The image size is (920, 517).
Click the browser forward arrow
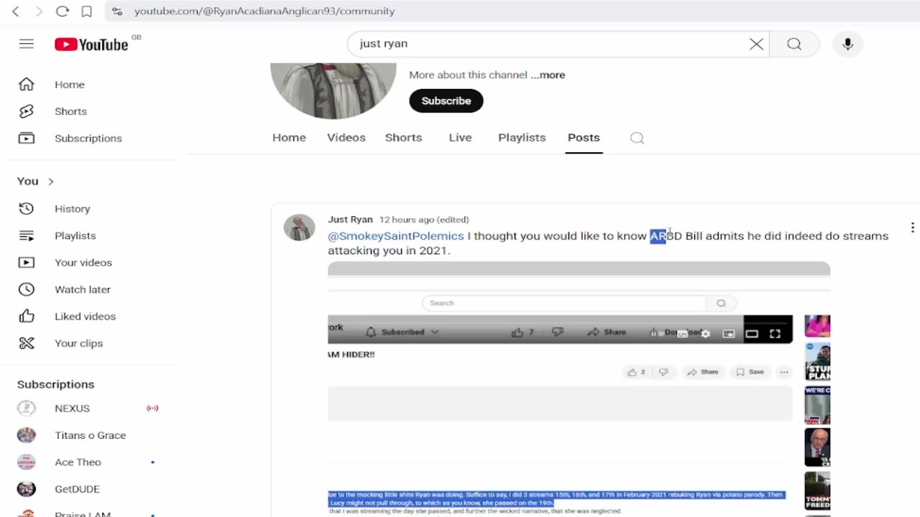pos(39,11)
